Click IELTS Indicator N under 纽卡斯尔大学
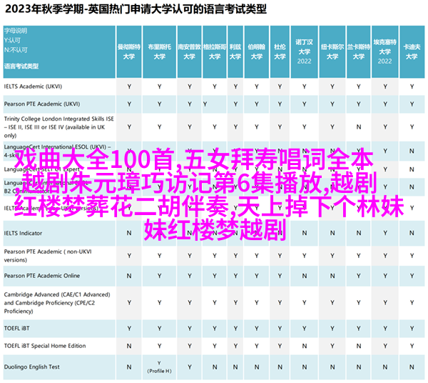 332,233
